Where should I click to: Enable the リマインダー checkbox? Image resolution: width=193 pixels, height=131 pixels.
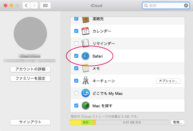click(x=76, y=43)
